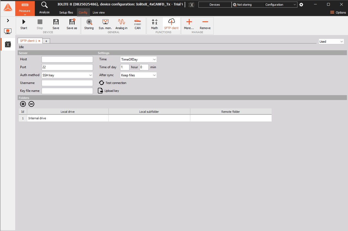Select the monitor icon in left sidebar

8,31
